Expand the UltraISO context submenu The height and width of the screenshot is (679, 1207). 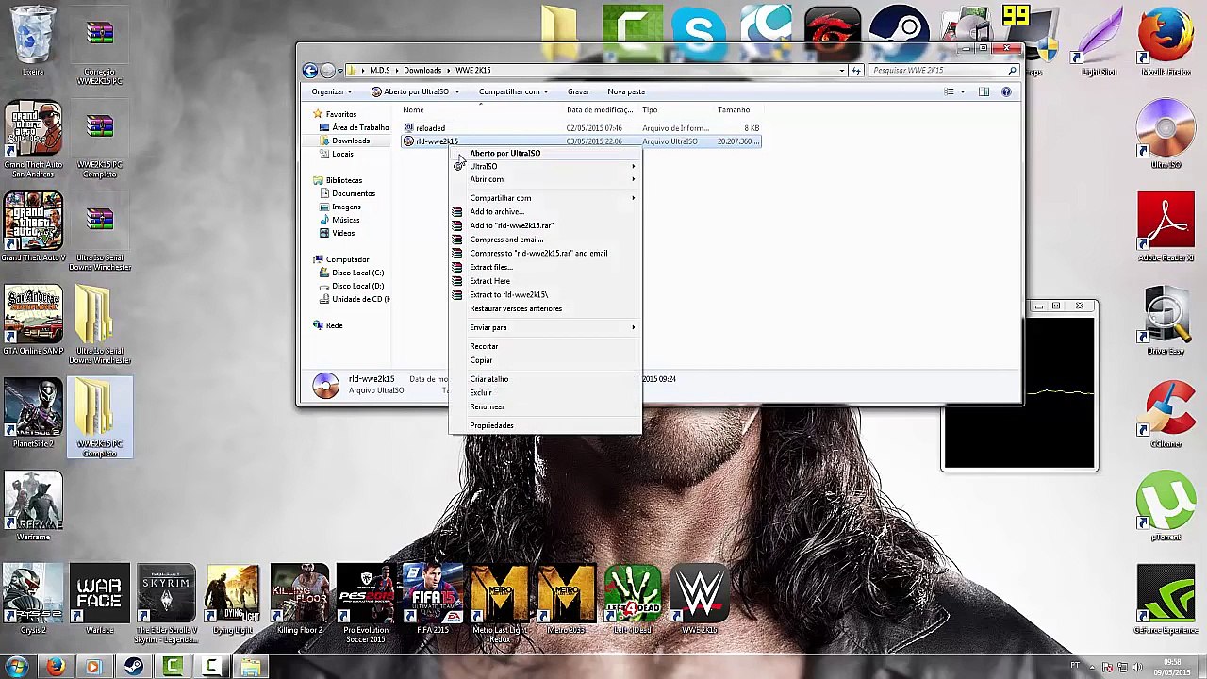pyautogui.click(x=546, y=166)
